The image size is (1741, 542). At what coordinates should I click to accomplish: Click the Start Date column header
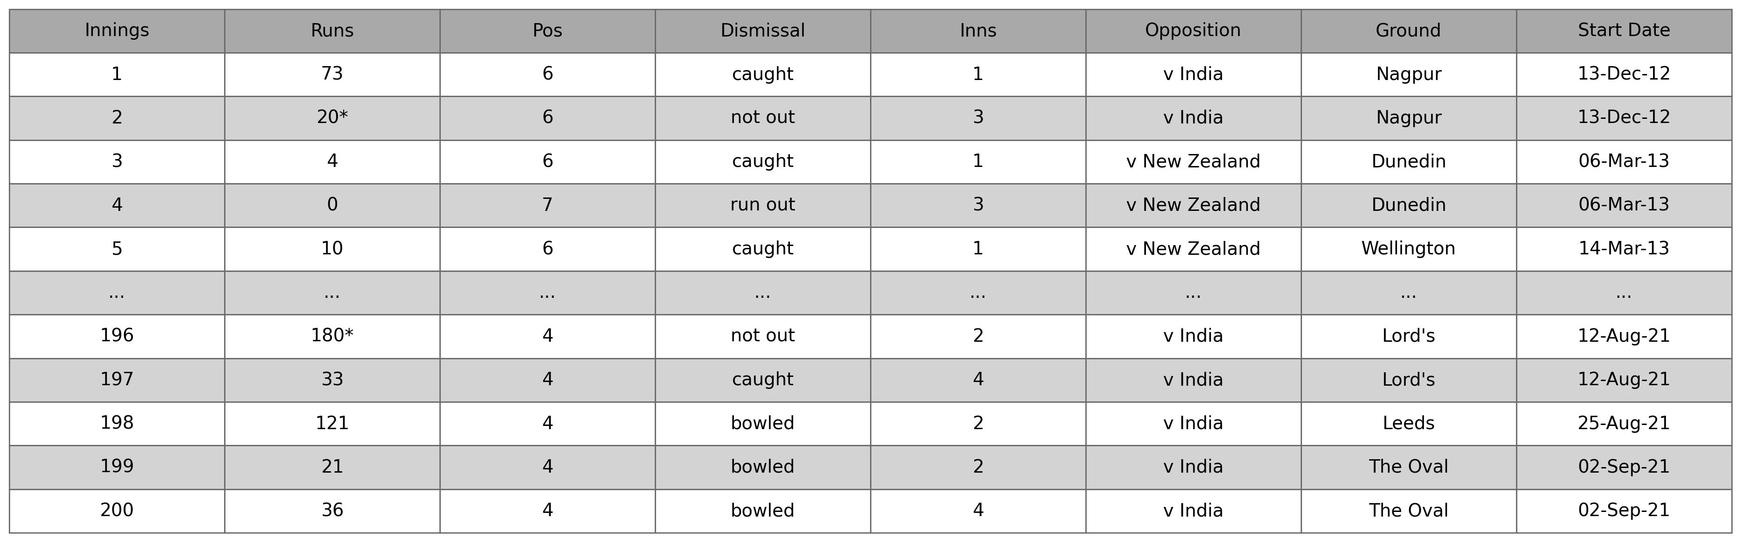[x=1623, y=31]
